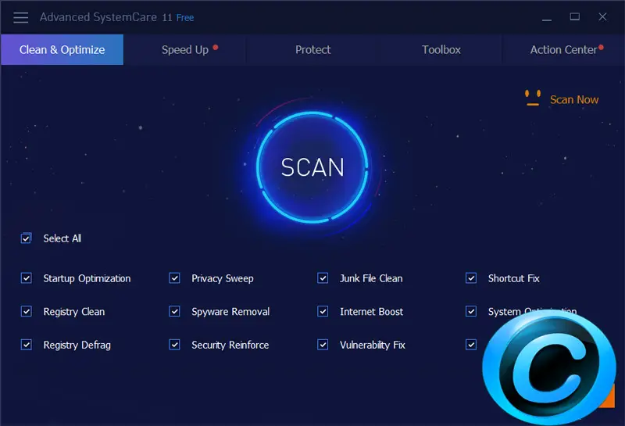Screen dimensions: 625x426
Task: Toggle the System Optimization checkbox
Action: 471,311
